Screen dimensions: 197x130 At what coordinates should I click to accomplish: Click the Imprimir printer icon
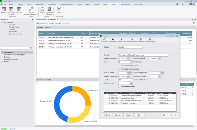click(x=141, y=40)
